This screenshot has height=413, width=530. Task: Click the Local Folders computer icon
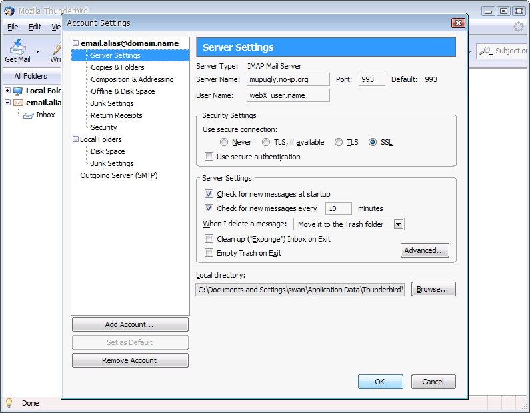click(x=18, y=91)
